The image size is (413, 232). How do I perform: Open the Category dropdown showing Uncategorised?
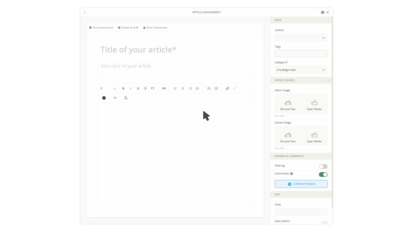pos(301,70)
